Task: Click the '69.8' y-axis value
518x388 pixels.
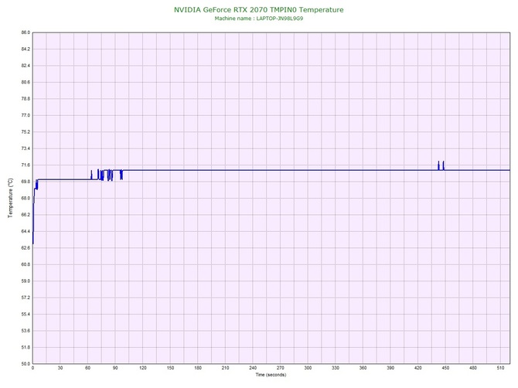Action: pyautogui.click(x=26, y=182)
